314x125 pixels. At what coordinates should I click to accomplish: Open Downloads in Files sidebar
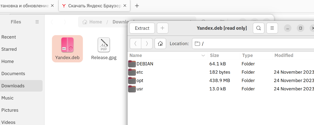21,86
